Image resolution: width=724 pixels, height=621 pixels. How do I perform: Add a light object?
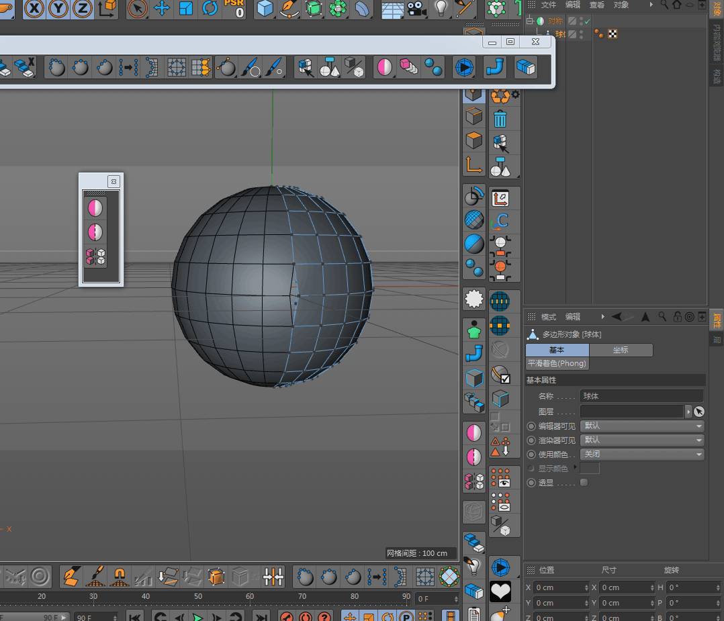point(441,8)
